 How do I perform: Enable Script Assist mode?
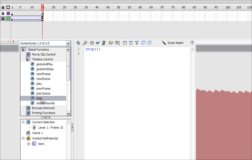click(172, 43)
